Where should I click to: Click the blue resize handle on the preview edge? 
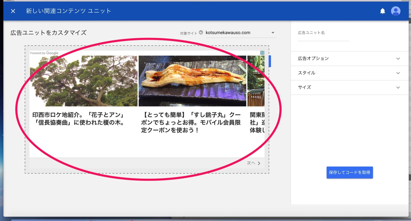coord(270,61)
